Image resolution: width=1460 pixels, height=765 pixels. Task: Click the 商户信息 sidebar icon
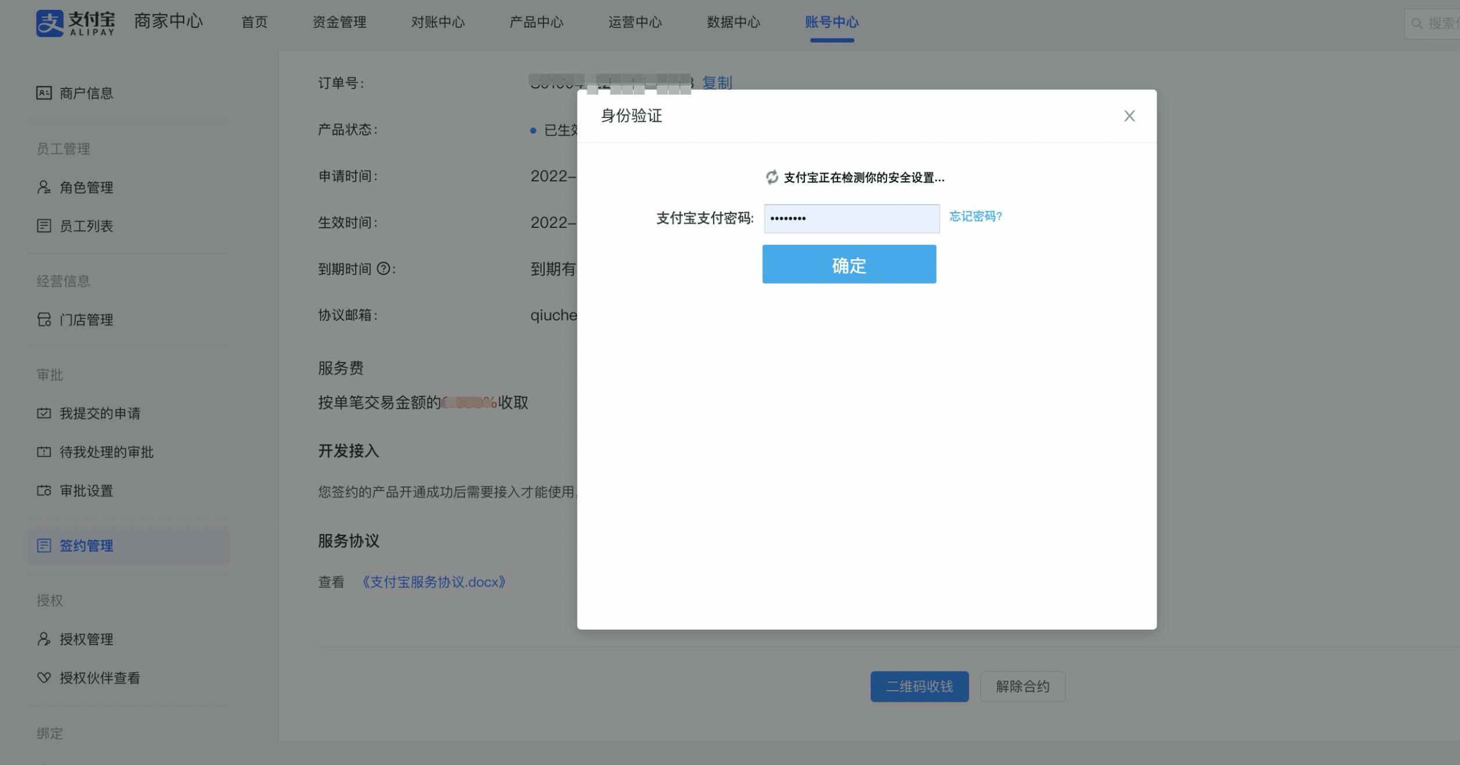pos(44,93)
